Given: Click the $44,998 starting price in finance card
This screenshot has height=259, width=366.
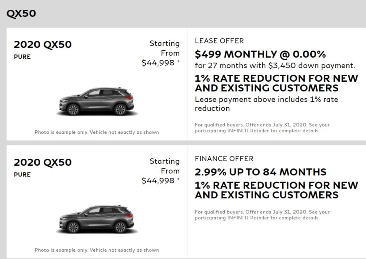Looking at the screenshot, I should tap(158, 180).
